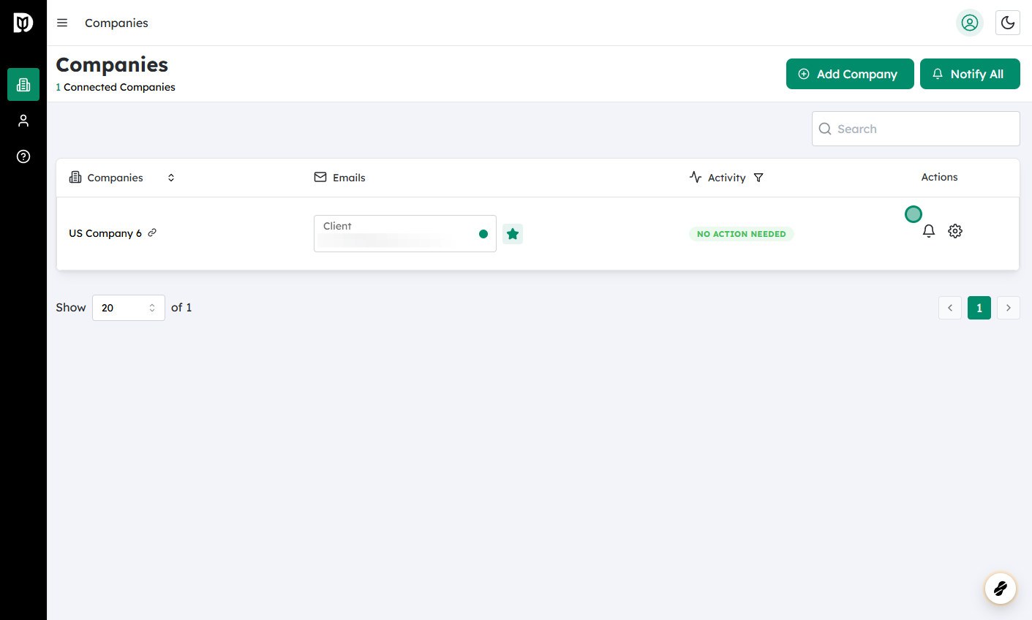The height and width of the screenshot is (620, 1032).
Task: Click the Add Company button
Action: point(850,74)
